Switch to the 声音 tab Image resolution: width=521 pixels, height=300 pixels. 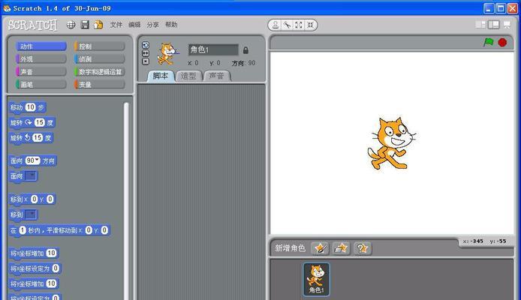[216, 76]
